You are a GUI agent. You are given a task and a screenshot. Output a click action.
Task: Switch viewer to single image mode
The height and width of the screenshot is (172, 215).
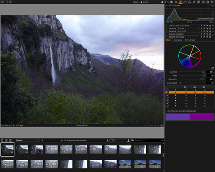[6, 2]
